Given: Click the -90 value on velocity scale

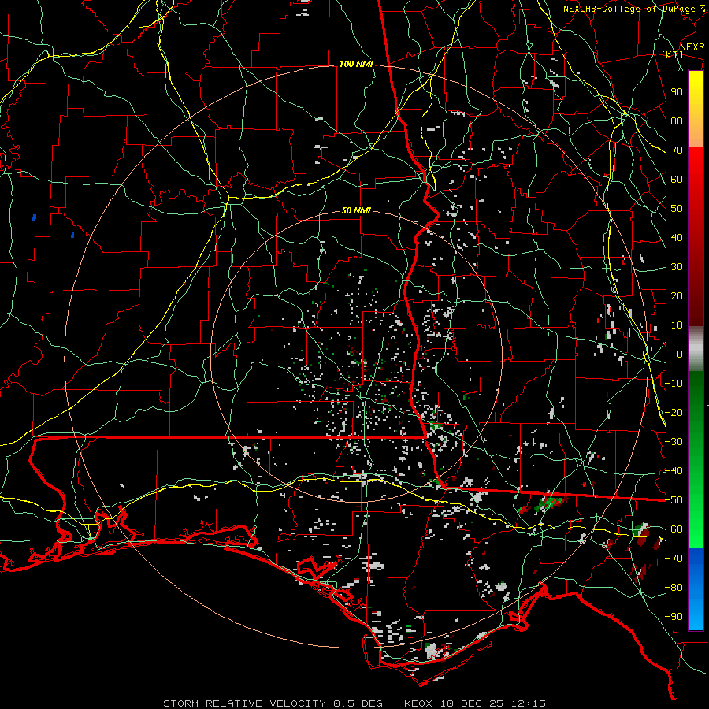Looking at the screenshot, I should [x=674, y=617].
